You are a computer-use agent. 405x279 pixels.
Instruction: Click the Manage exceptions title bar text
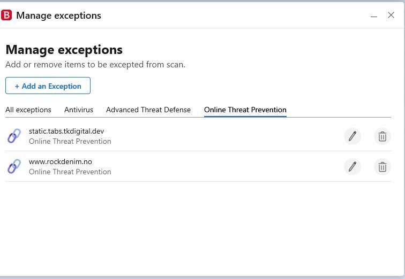[x=58, y=15]
